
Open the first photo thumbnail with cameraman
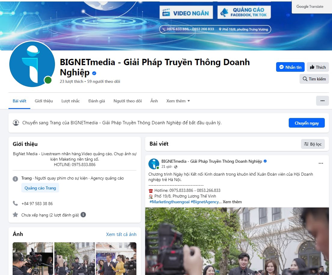pyautogui.click(x=33, y=258)
